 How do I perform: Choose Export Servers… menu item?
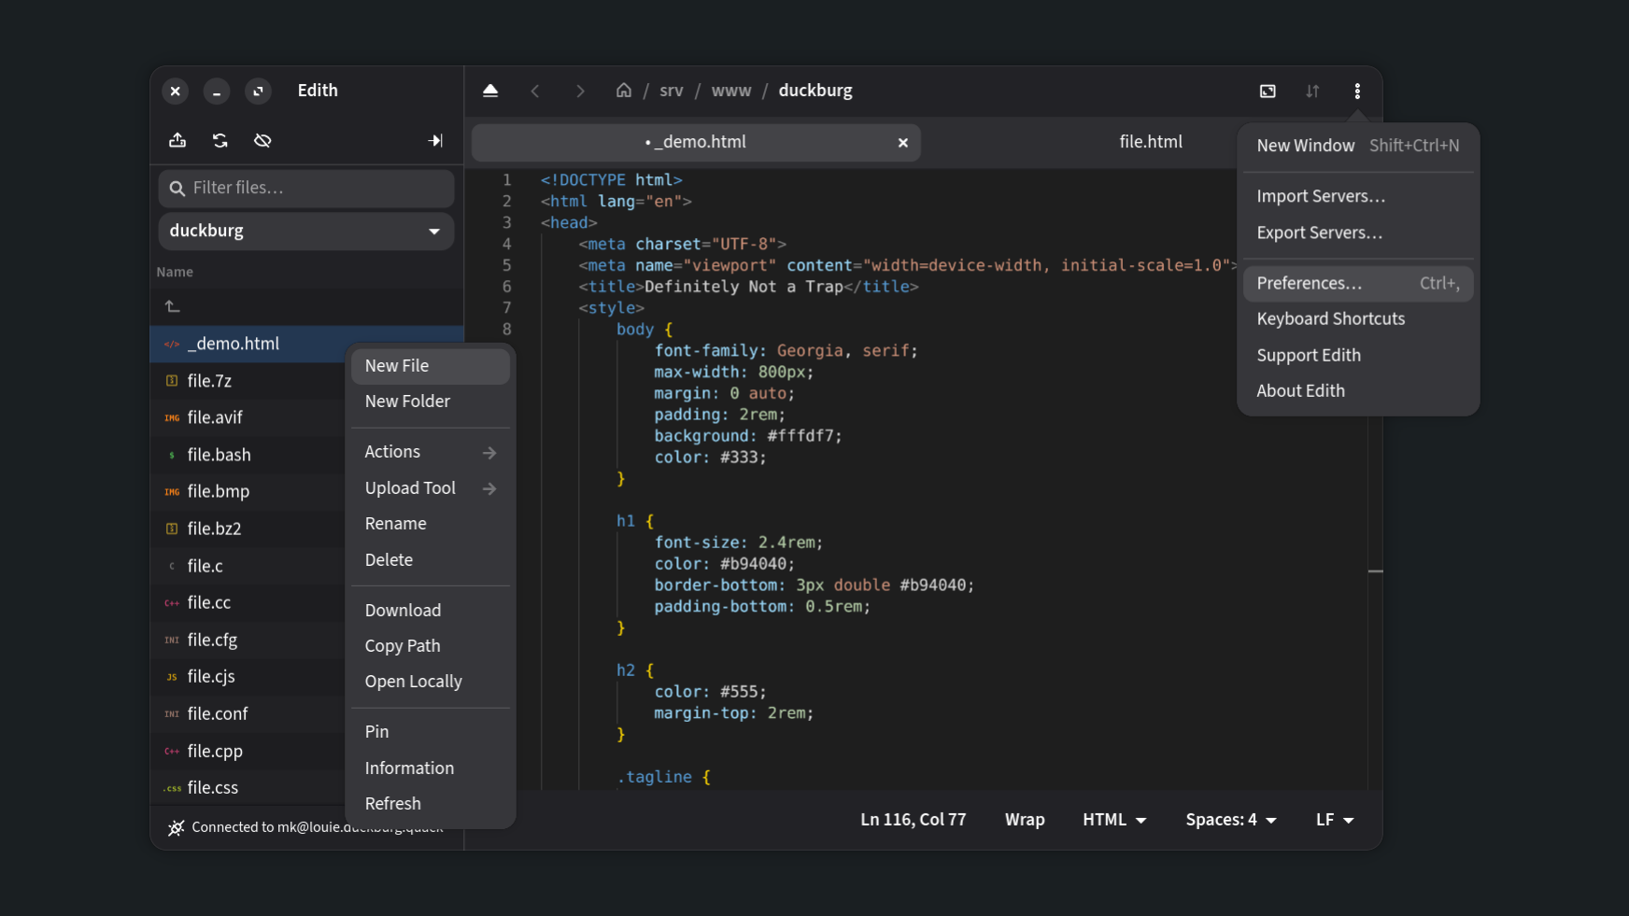coord(1358,233)
